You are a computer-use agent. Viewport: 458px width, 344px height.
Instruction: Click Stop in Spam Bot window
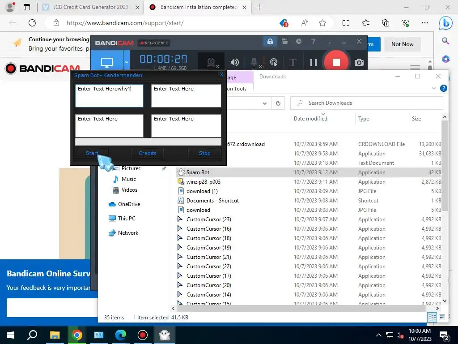coord(204,153)
